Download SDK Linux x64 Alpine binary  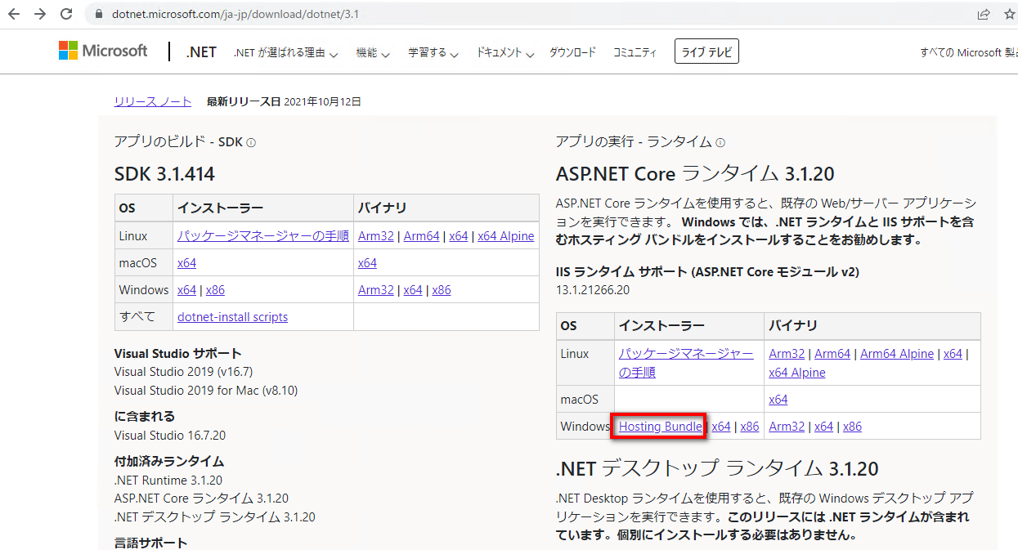click(506, 236)
